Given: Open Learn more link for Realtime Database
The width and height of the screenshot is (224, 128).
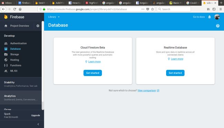Looking at the screenshot, I should (177, 59).
